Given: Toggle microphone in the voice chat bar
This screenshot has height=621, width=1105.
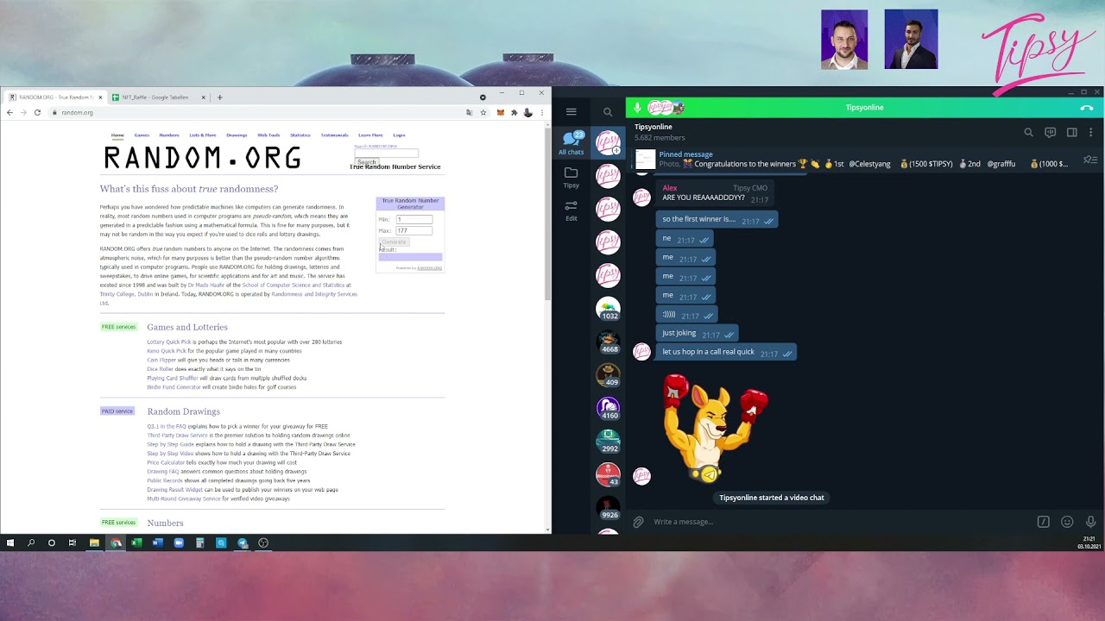Looking at the screenshot, I should [x=637, y=108].
